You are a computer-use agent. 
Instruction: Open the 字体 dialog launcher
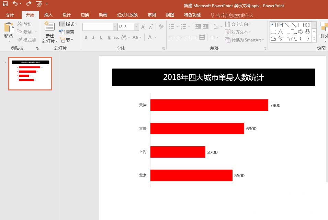[x=163, y=48]
